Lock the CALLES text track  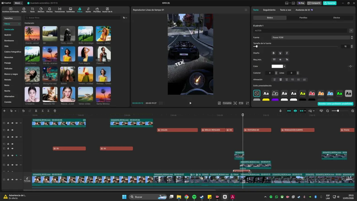click(8, 130)
